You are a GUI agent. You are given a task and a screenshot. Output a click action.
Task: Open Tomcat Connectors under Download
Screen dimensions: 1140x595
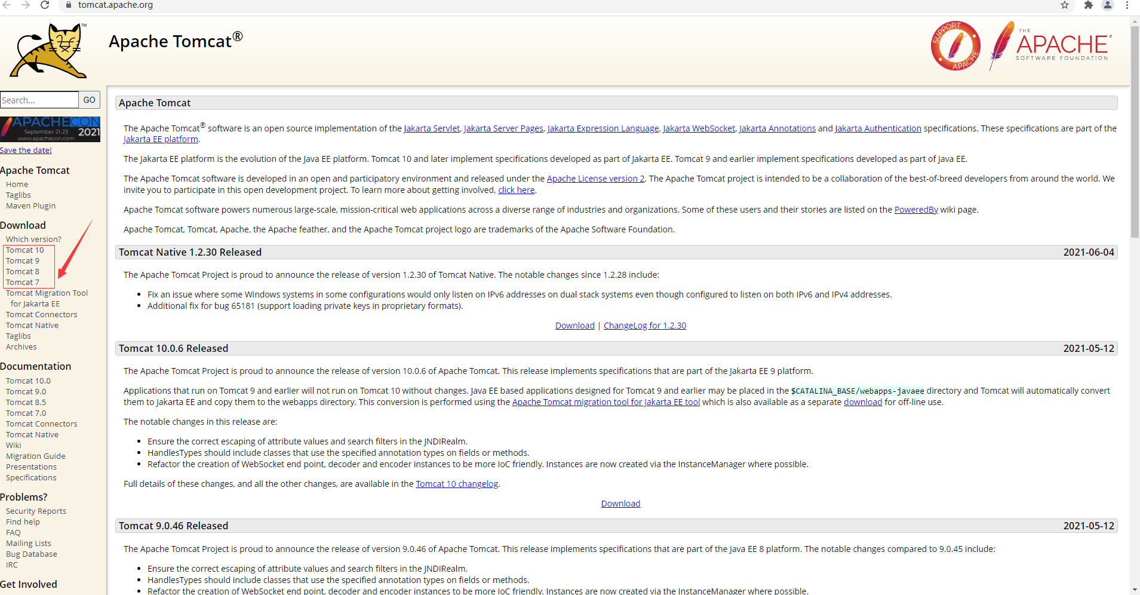[x=42, y=315]
